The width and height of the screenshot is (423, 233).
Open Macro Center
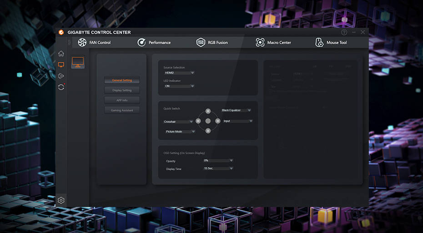point(273,42)
